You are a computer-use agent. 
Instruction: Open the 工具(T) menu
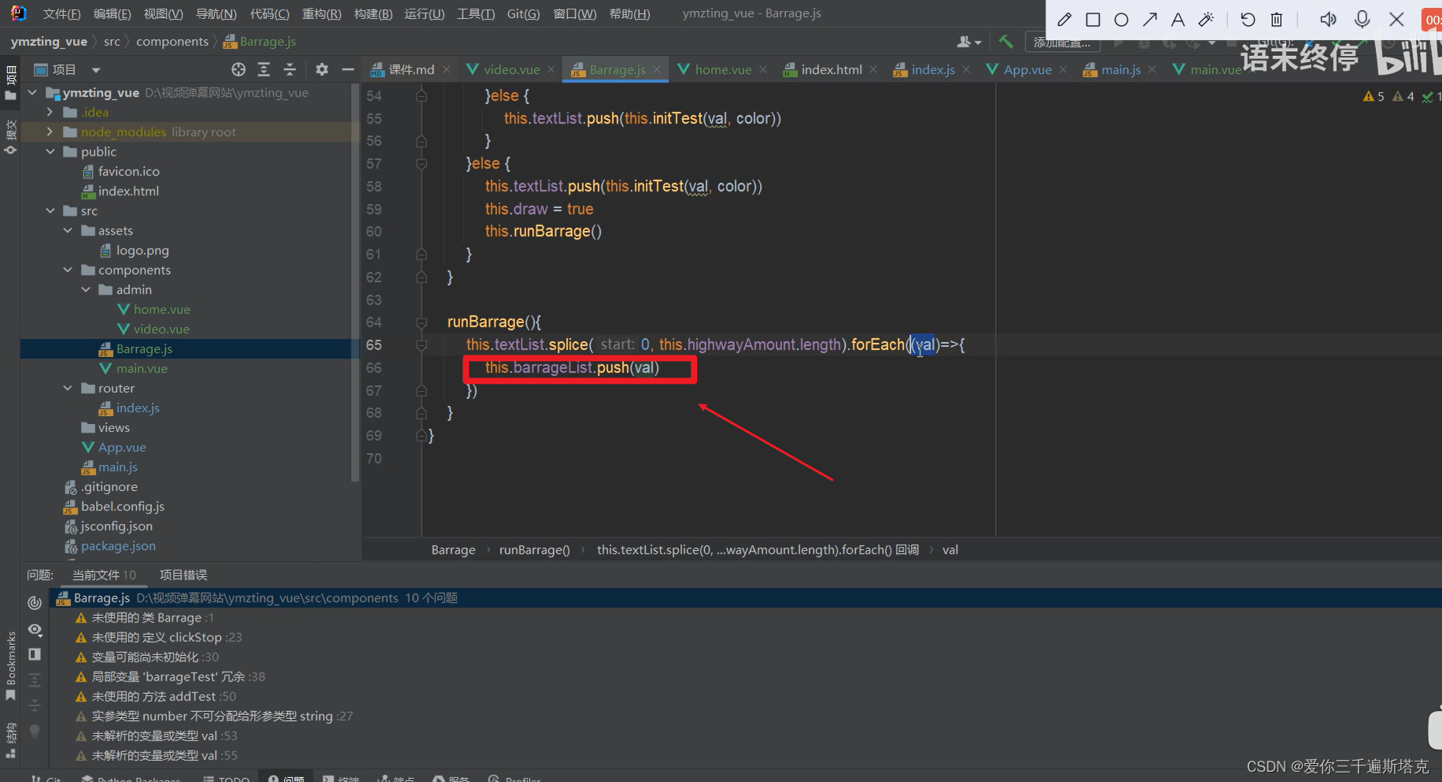tap(475, 14)
